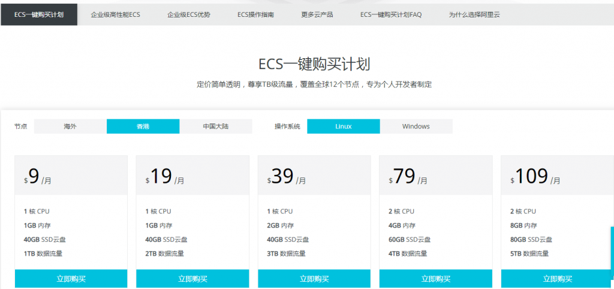Click 2 核 CPU in $79 plan

[401, 212]
